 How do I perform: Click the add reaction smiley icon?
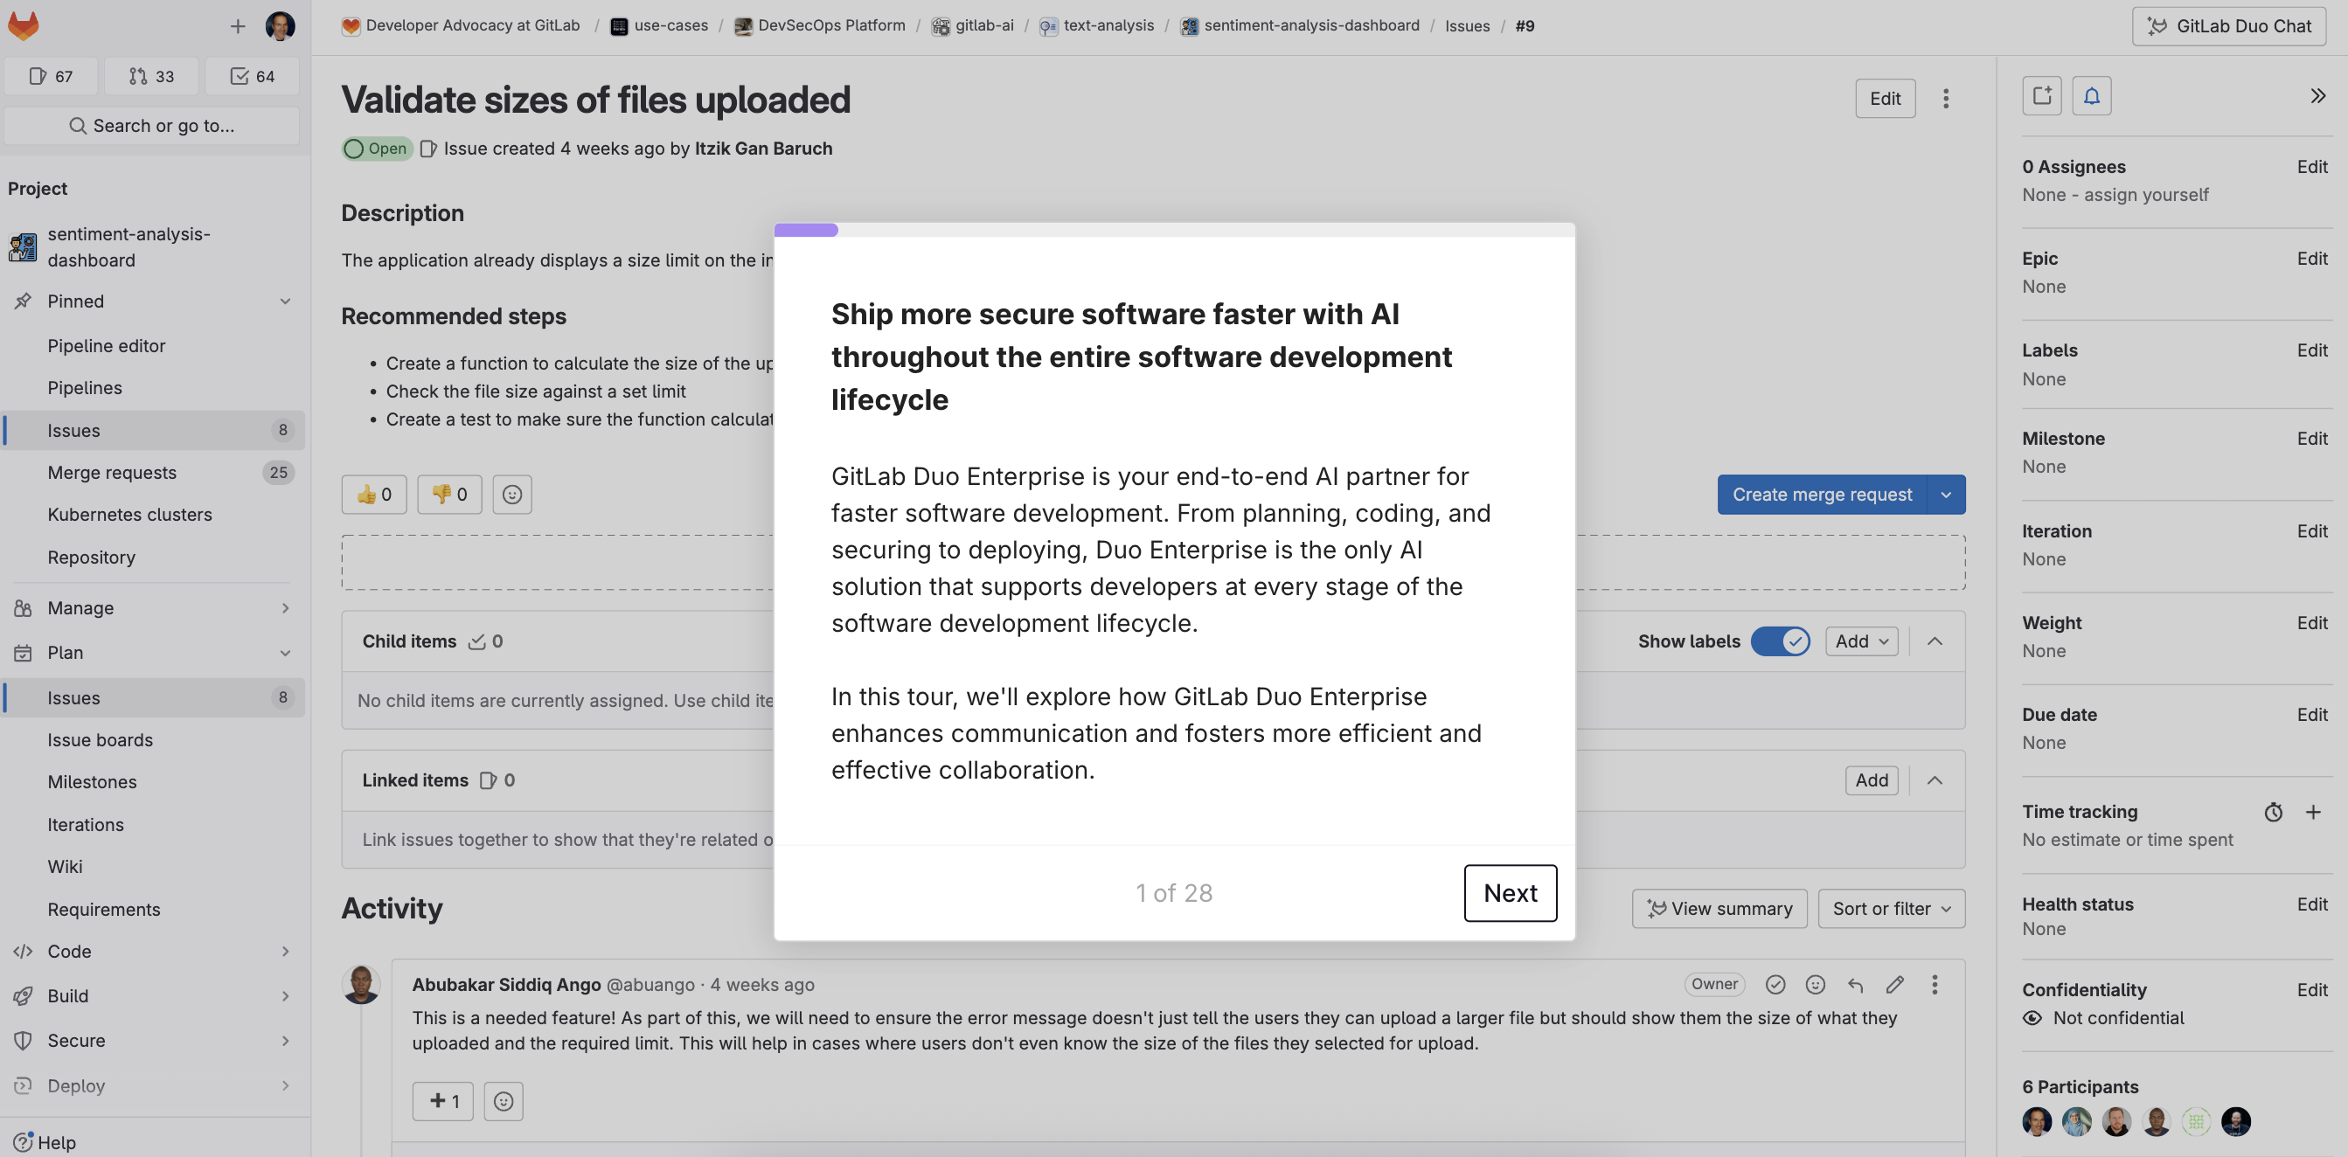point(511,494)
